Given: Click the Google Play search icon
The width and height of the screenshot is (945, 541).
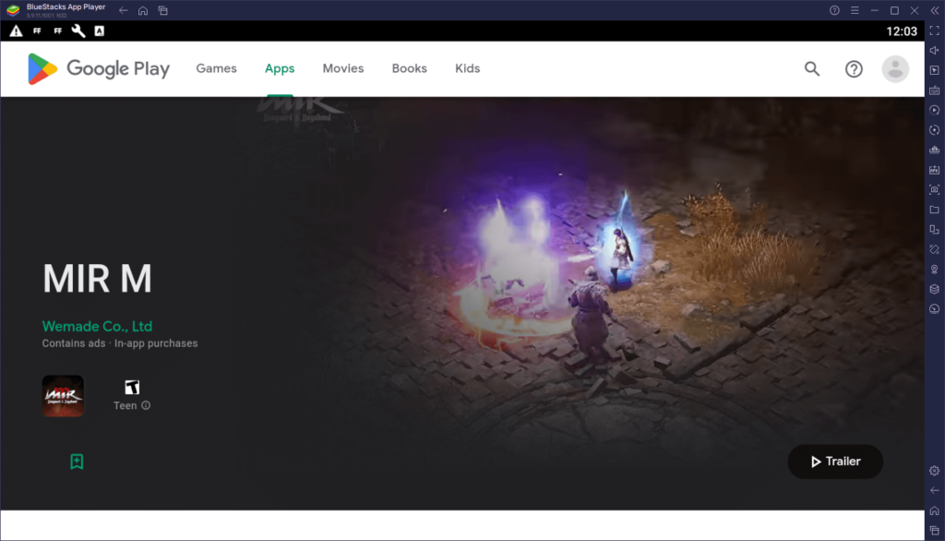Looking at the screenshot, I should (811, 68).
